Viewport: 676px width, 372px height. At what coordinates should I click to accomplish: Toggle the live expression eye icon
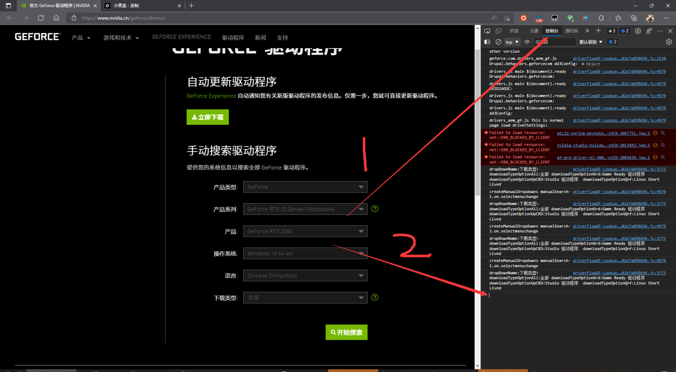coord(527,42)
